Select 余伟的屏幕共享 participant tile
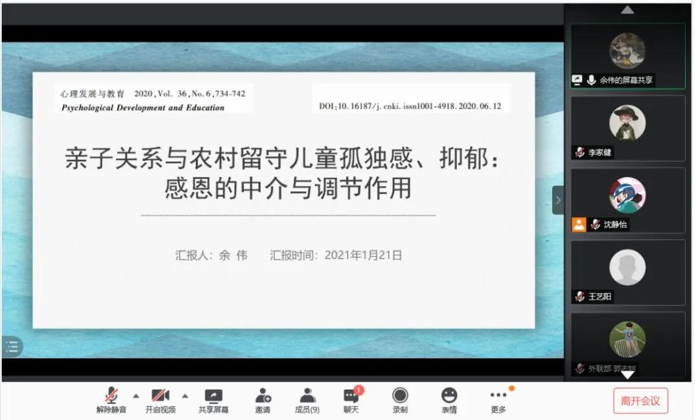This screenshot has width=700, height=420. click(x=627, y=56)
